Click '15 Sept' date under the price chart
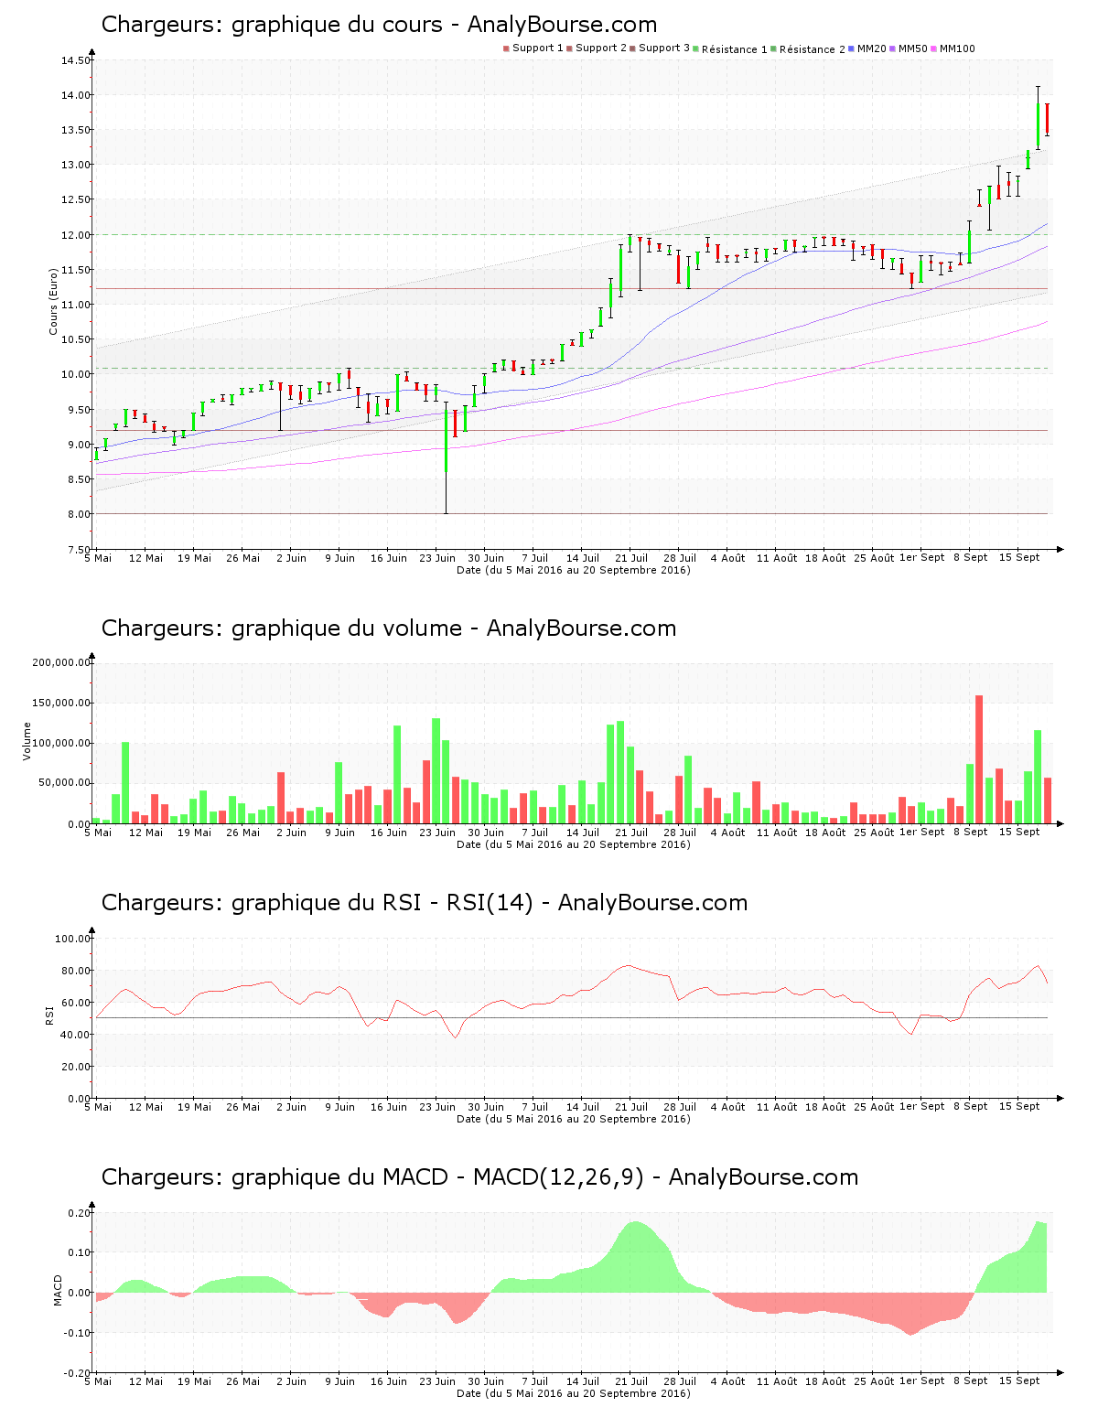The width and height of the screenshot is (1098, 1418). (x=1019, y=558)
